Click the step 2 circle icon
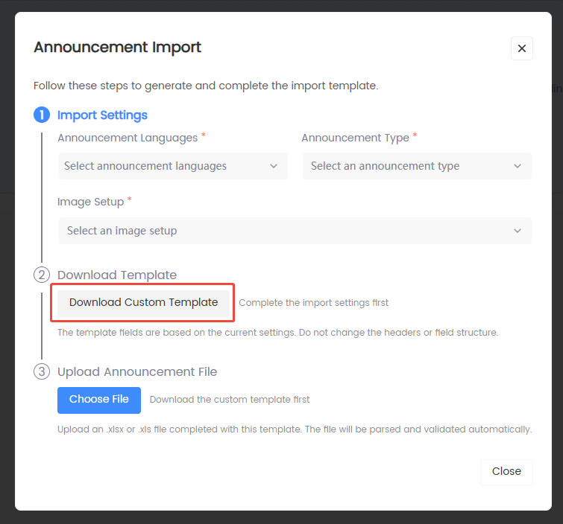This screenshot has height=524, width=563. (x=42, y=275)
